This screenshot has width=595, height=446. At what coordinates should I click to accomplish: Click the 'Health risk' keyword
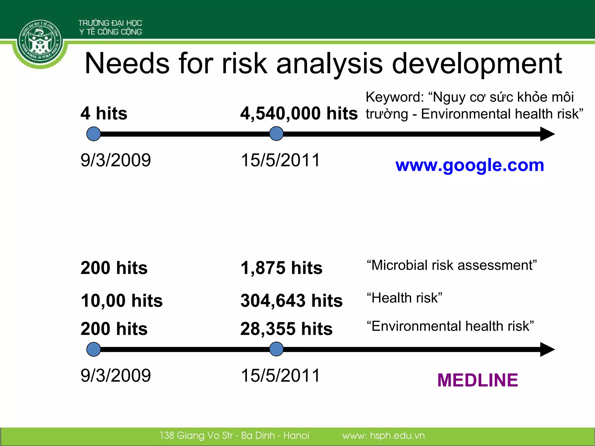404,298
